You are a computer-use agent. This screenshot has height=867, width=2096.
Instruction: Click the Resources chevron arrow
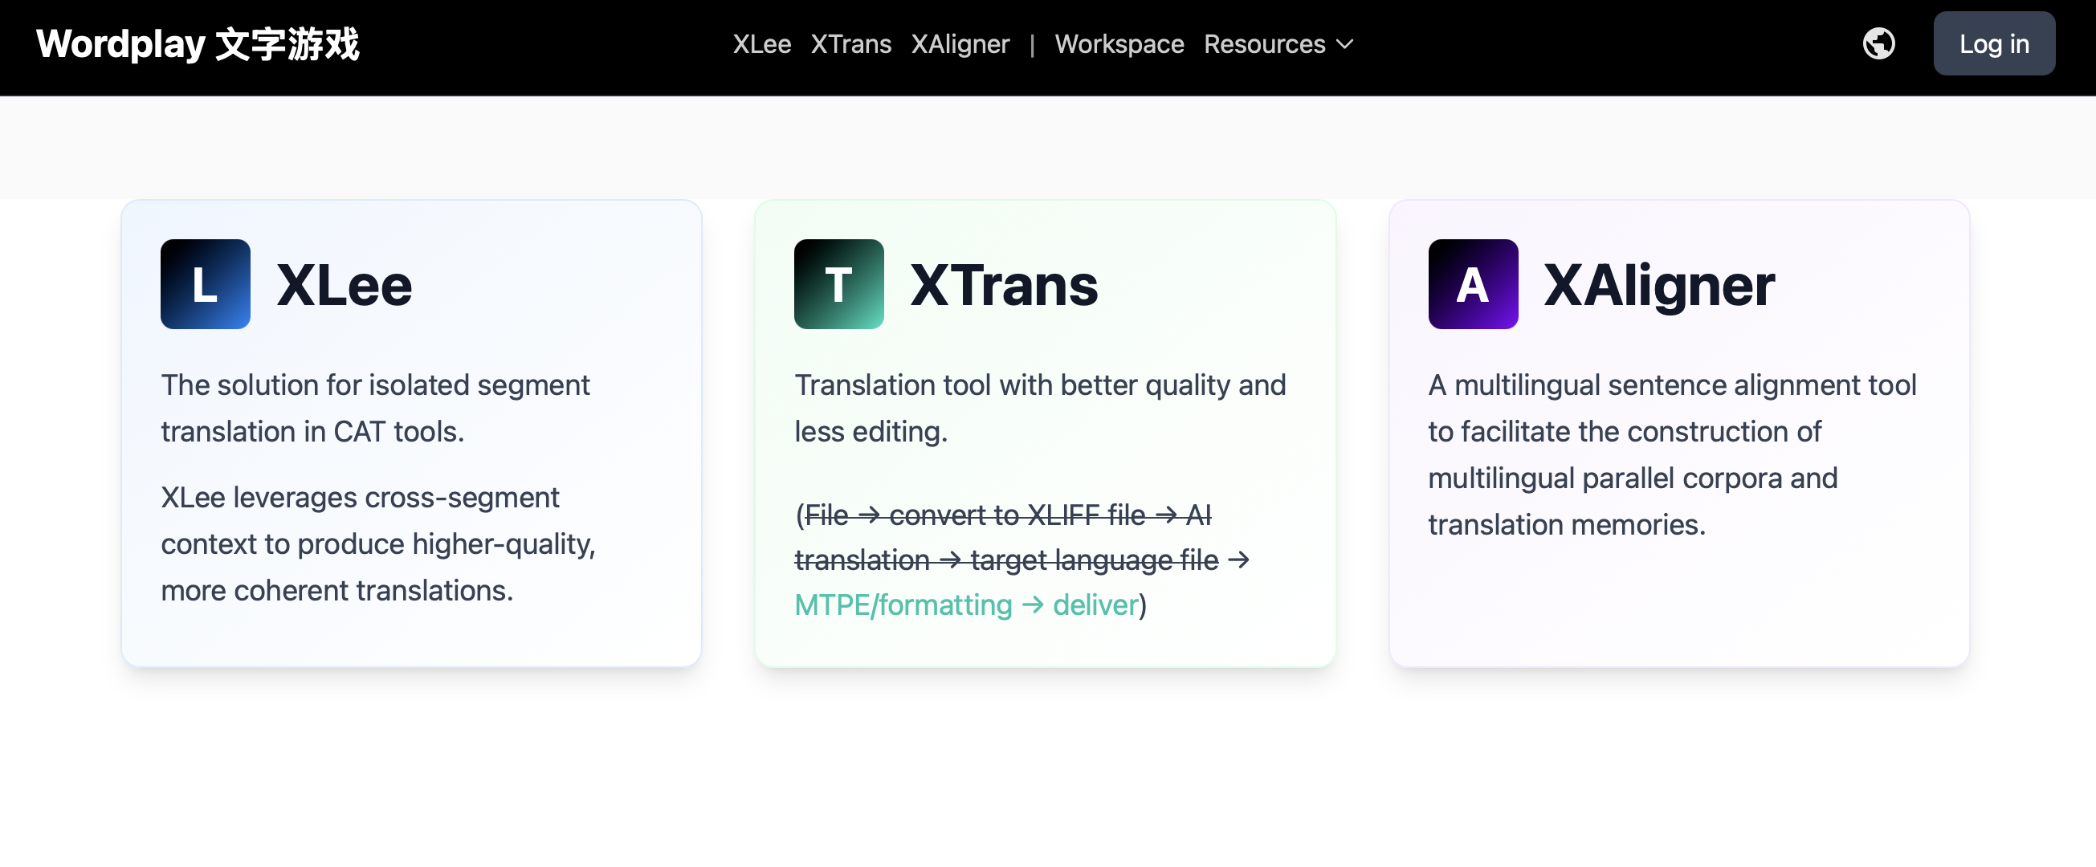click(x=1346, y=46)
